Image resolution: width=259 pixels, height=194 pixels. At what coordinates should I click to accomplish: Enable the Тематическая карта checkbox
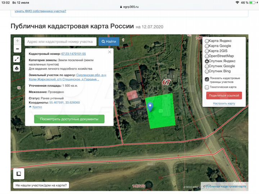coord(207,87)
